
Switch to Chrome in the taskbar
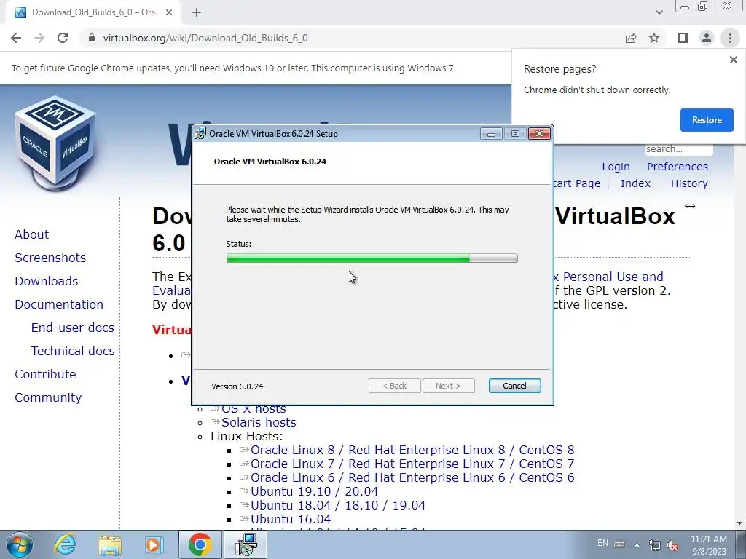click(200, 544)
